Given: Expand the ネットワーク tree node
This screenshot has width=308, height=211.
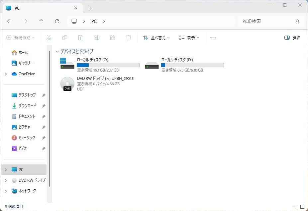Looking at the screenshot, I should point(6,191).
